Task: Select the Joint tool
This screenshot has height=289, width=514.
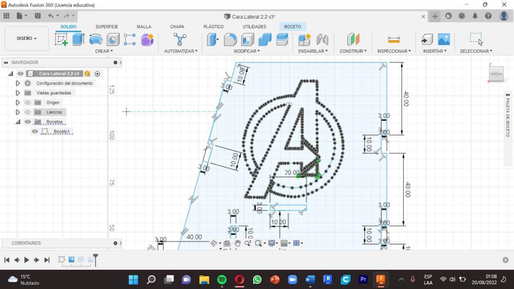Action: tap(322, 39)
